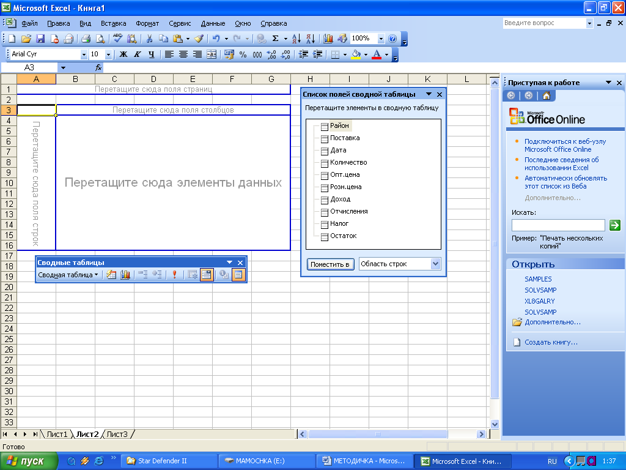Merge and center cells icon
626x470 pixels.
(x=212, y=54)
